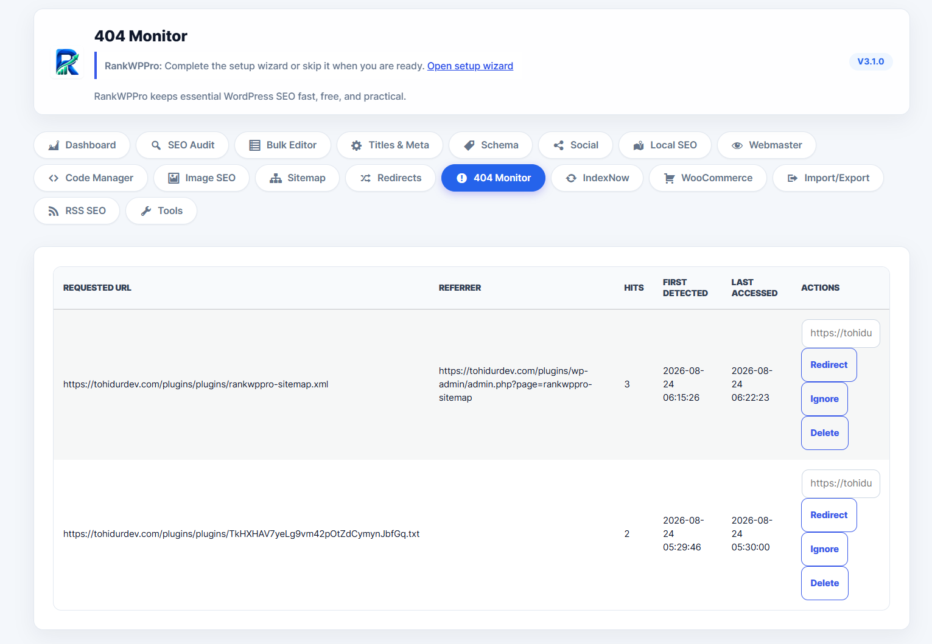Click the Hits column header

point(634,288)
